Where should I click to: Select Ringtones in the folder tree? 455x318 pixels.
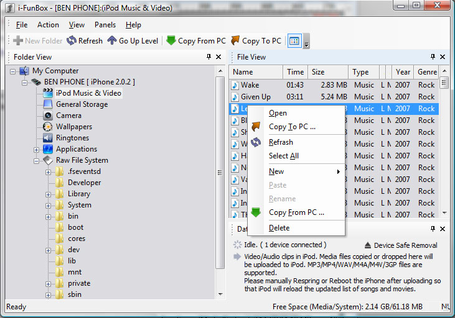pos(72,138)
